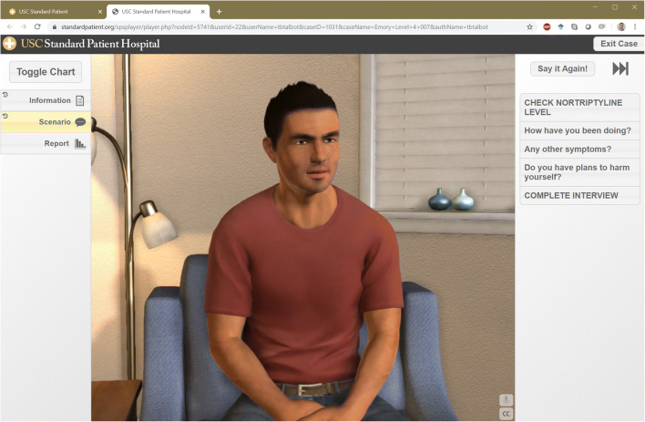
Task: Click the Toggle Chart button
Action: tap(46, 72)
